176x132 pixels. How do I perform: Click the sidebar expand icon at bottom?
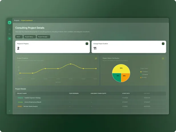pos(9,111)
